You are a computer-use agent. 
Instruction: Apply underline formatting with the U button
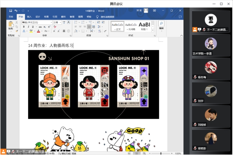32,27
